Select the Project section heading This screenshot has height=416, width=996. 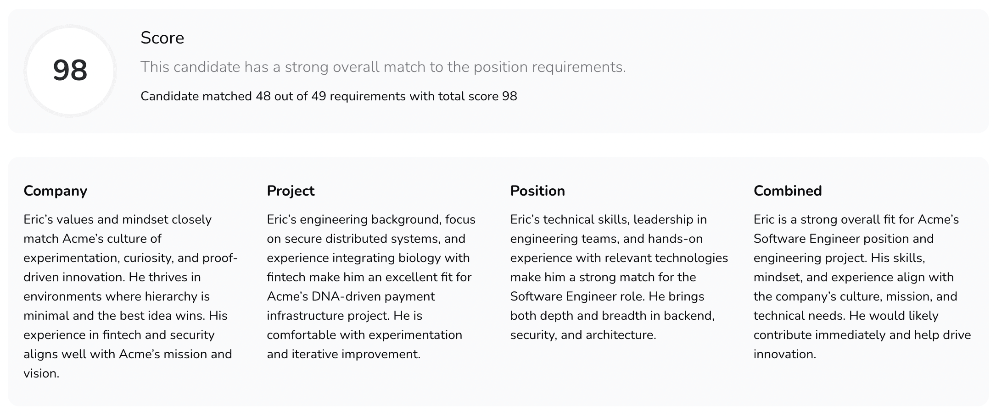click(291, 191)
